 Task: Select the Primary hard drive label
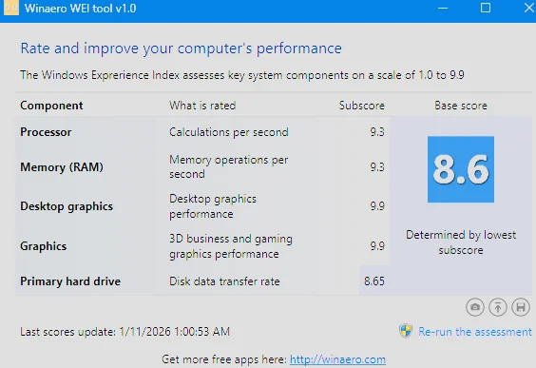pos(70,281)
